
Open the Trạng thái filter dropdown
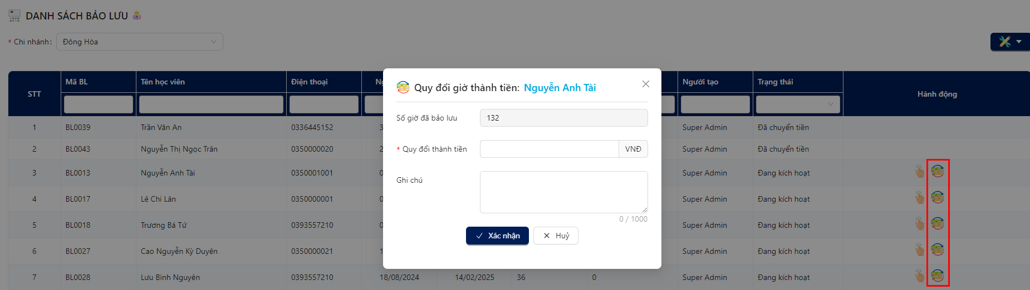(798, 104)
